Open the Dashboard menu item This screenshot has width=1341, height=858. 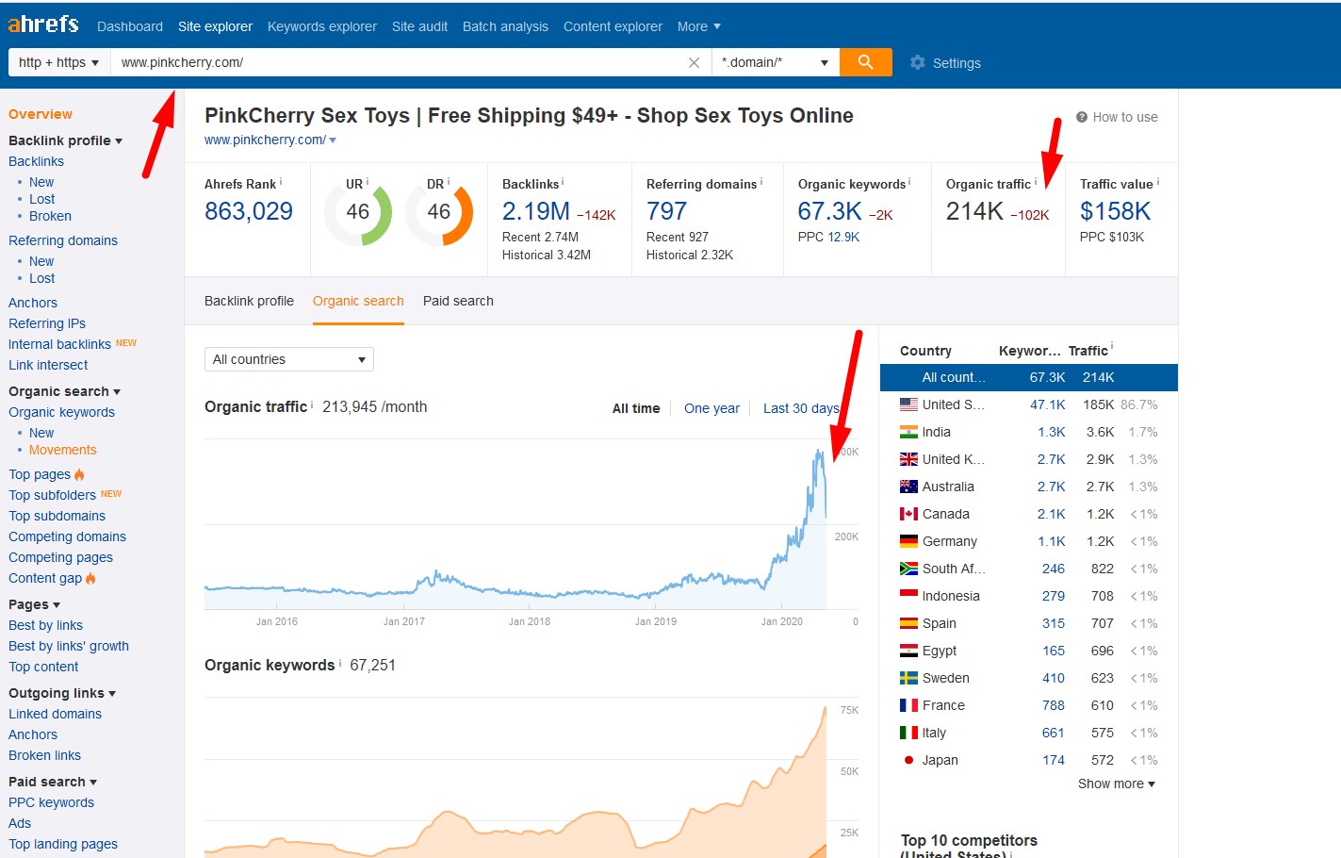coord(130,26)
